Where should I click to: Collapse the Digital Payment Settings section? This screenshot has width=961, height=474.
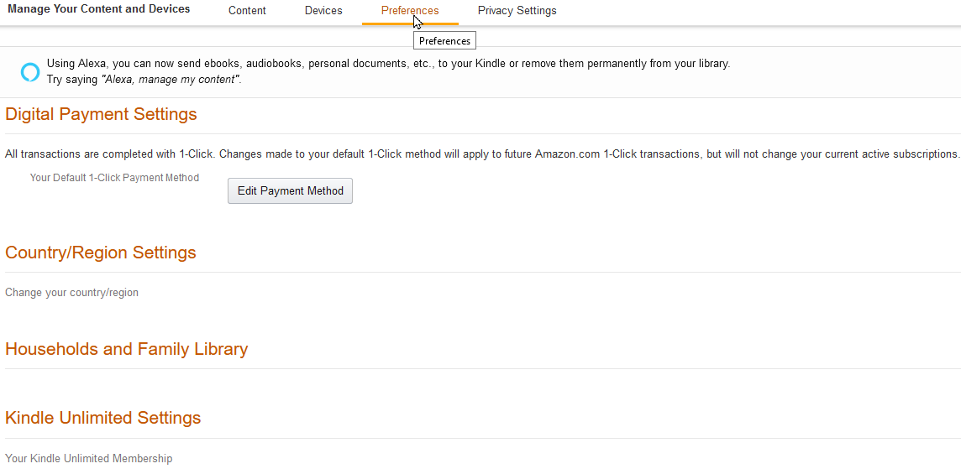101,115
